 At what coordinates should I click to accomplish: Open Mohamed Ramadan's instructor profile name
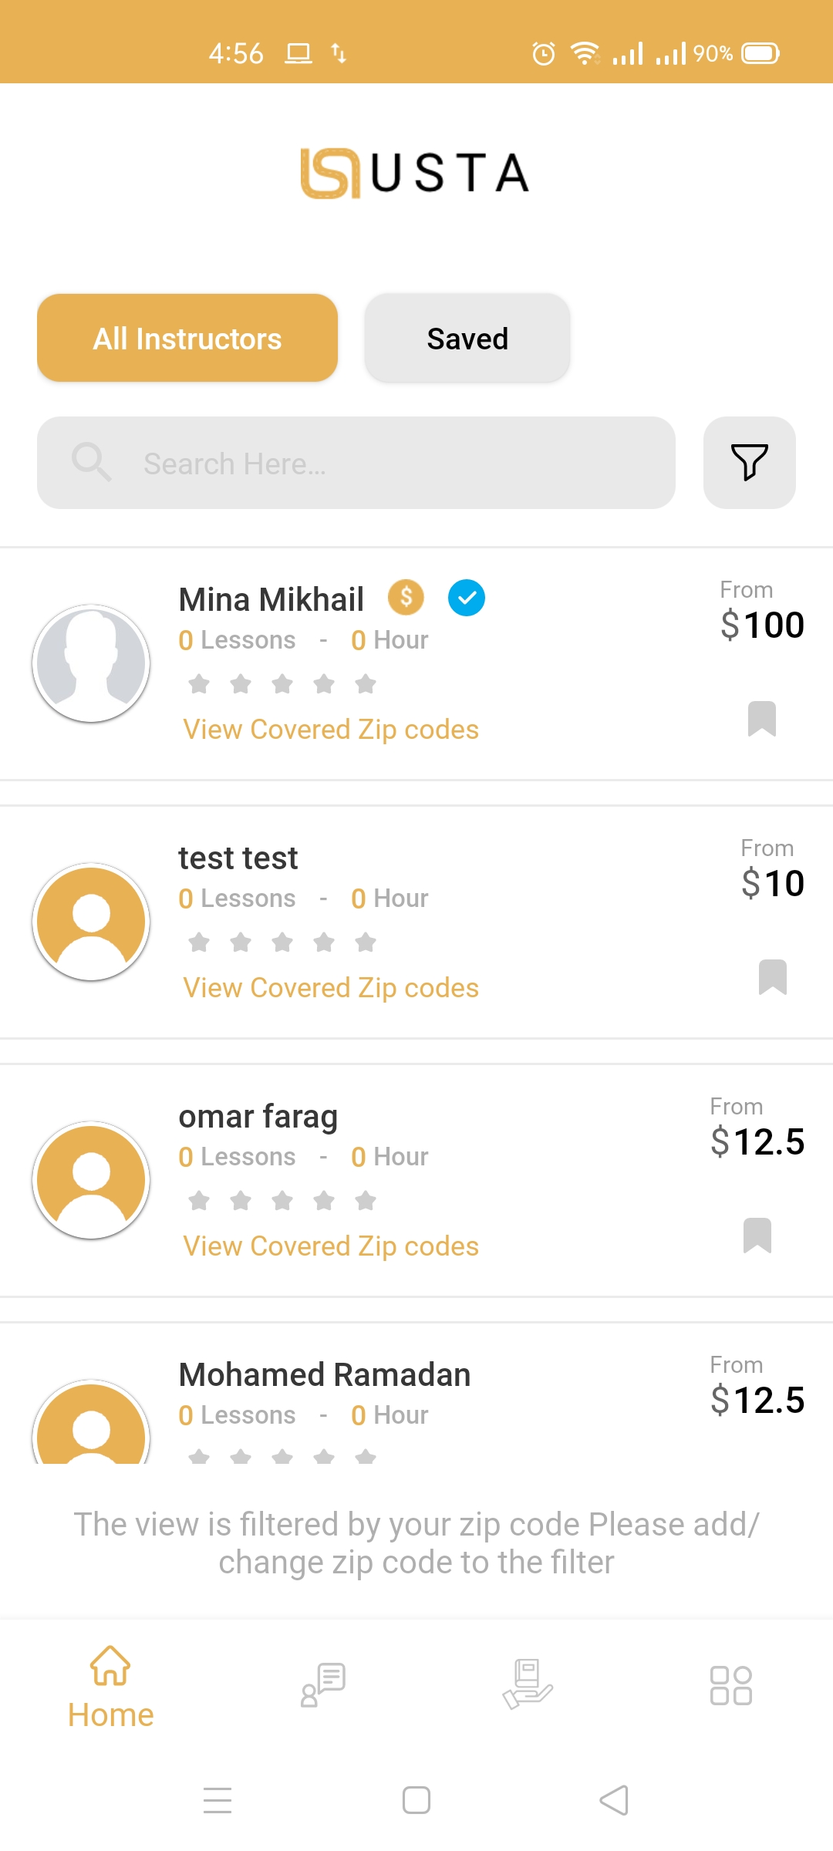[325, 1375]
